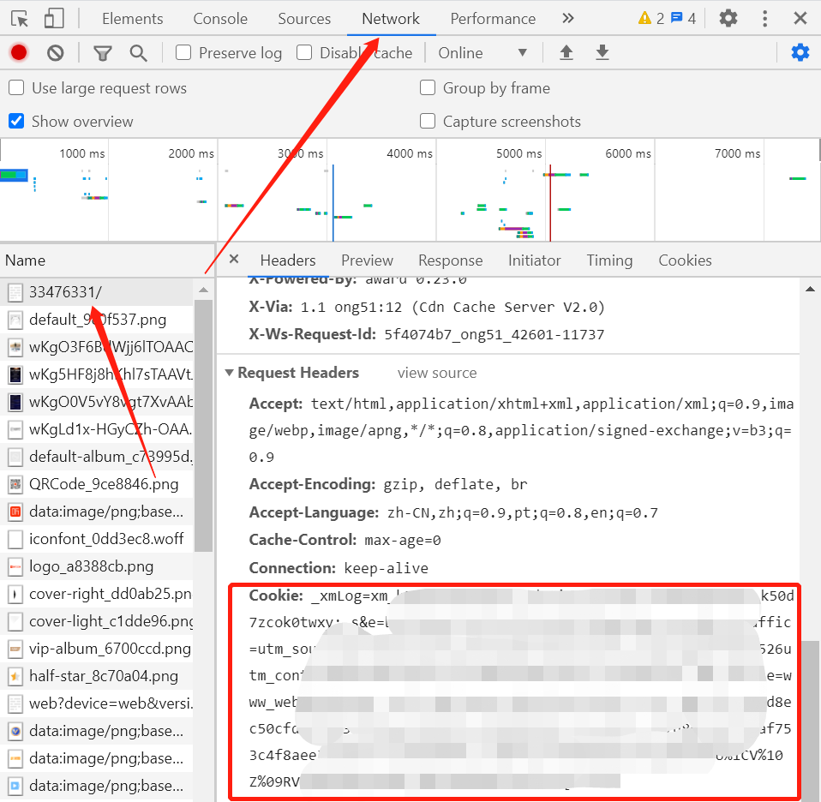
Task: Open DevTools settings gear
Action: pos(728,18)
